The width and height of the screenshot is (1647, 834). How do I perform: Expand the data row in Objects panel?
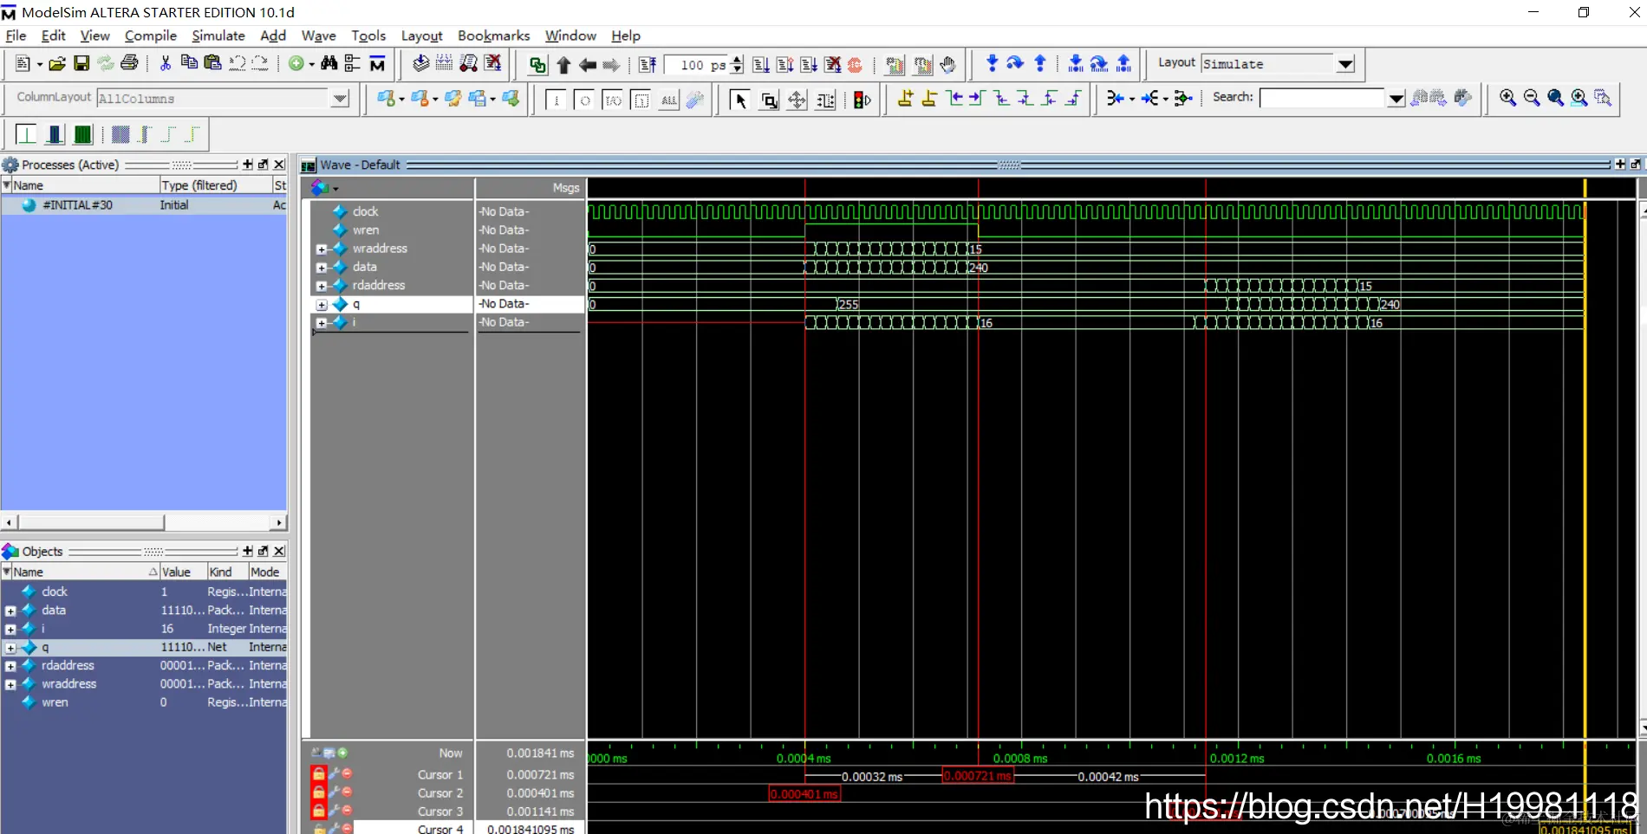tap(10, 611)
